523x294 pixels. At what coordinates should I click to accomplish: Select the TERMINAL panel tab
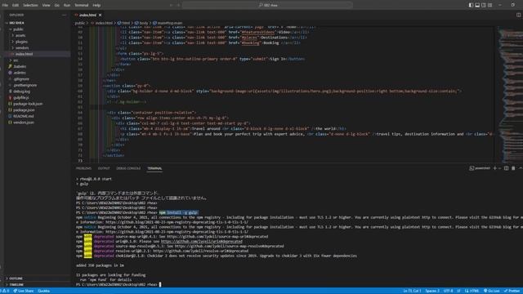coord(154,168)
